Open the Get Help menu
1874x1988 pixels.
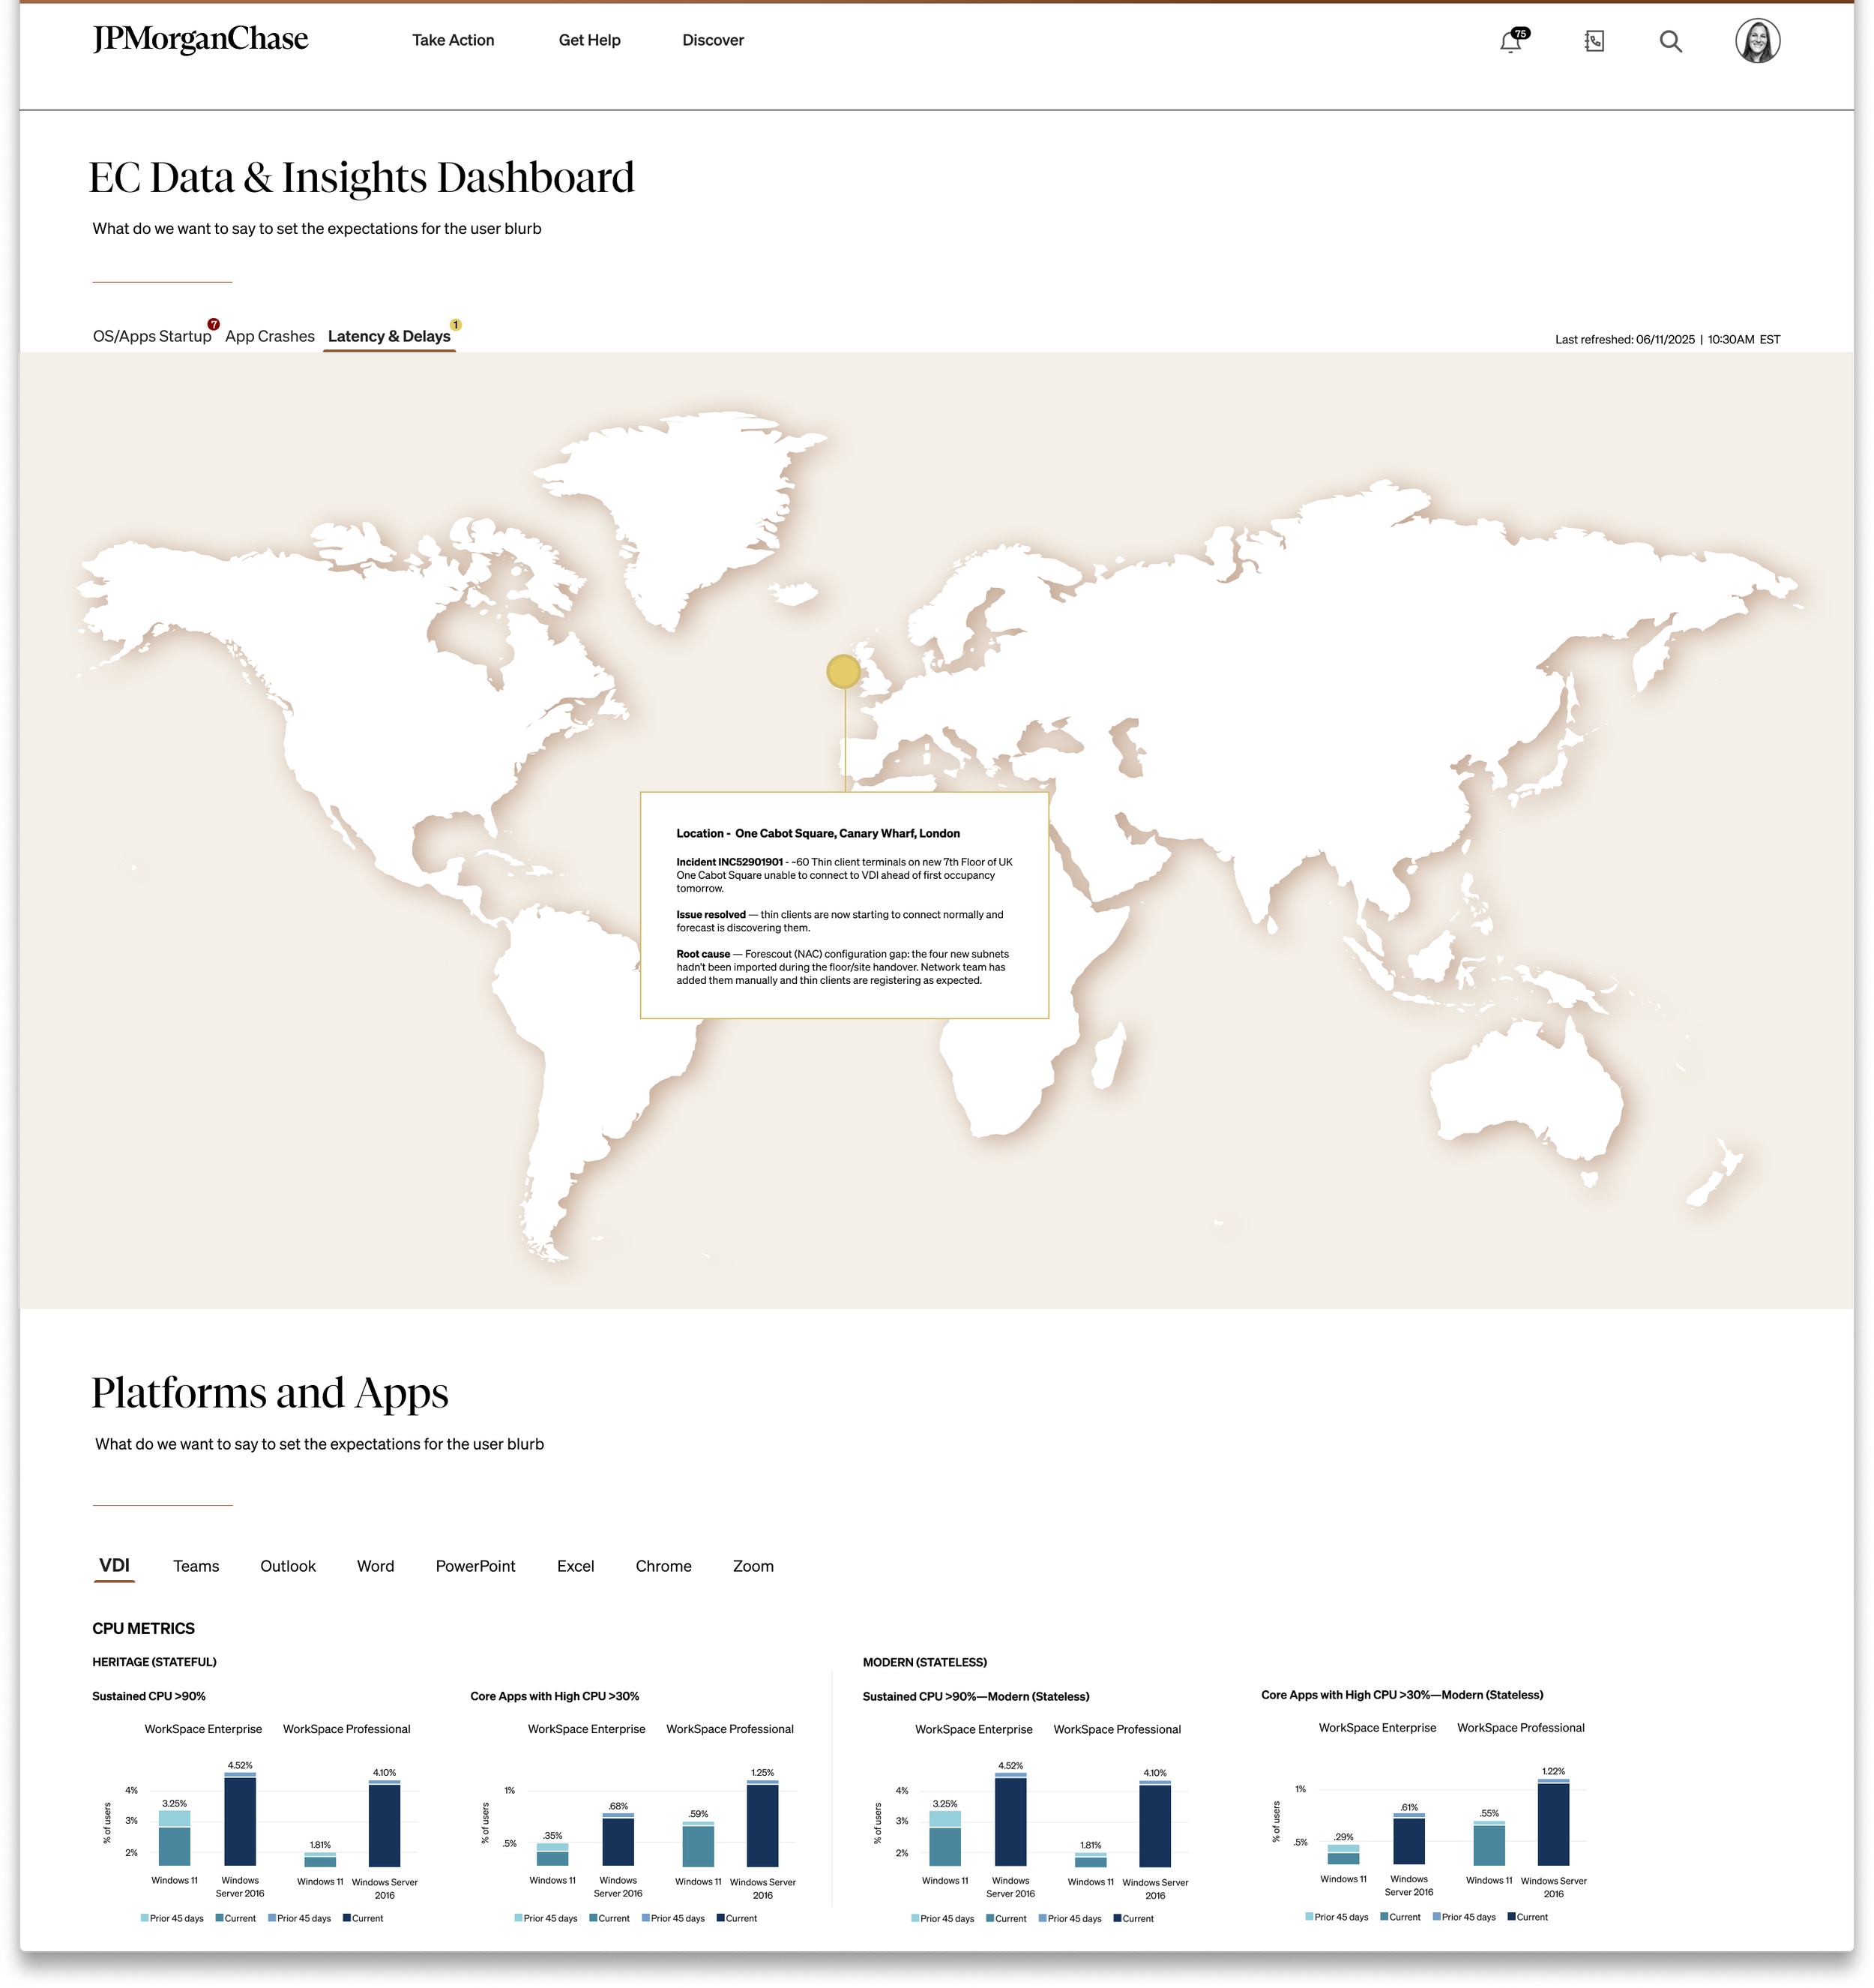click(588, 40)
